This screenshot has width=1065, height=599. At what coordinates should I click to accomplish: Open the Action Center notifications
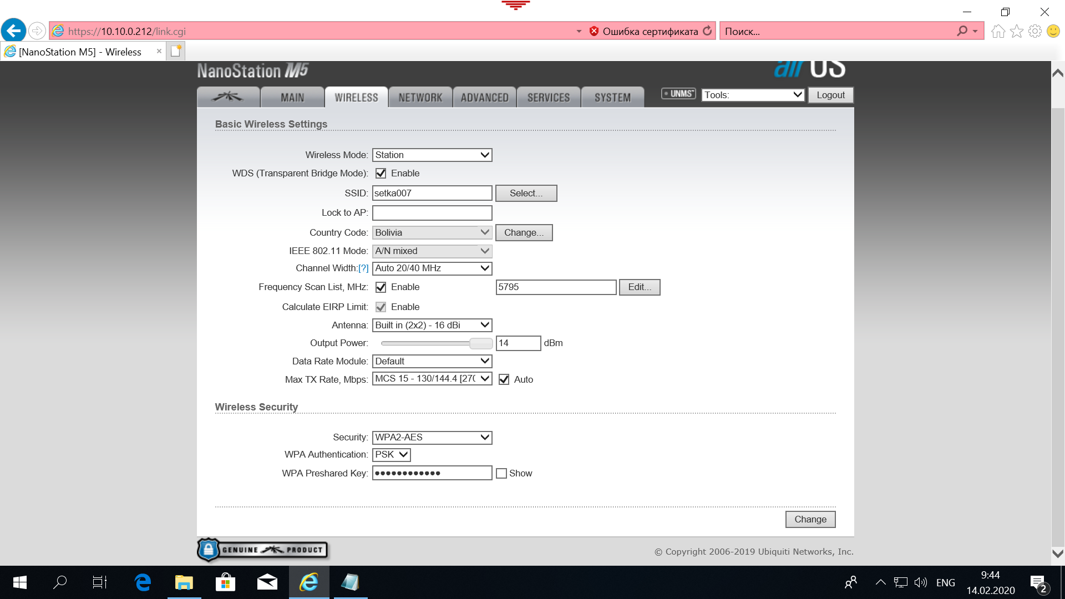(1038, 582)
